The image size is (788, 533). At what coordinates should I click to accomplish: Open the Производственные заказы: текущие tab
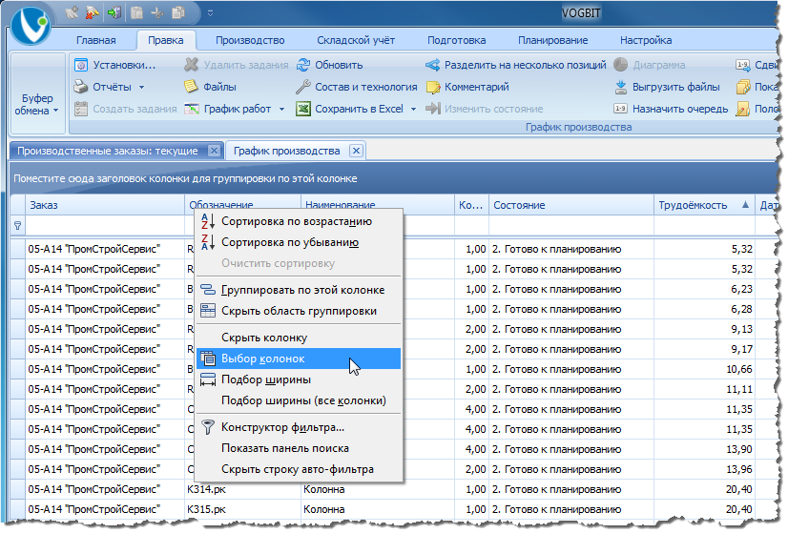point(108,151)
